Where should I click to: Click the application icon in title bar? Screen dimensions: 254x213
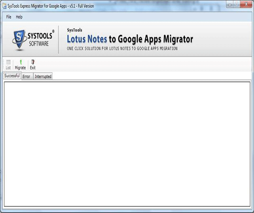[x=4, y=6]
